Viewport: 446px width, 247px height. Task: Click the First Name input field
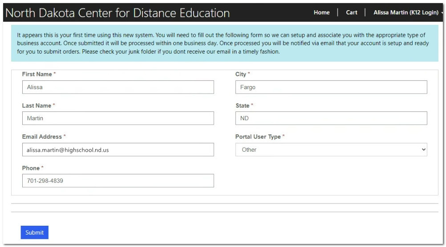118,87
